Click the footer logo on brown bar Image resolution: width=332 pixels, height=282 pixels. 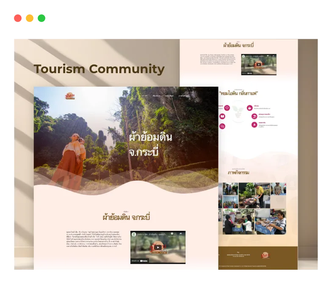tap(265, 255)
